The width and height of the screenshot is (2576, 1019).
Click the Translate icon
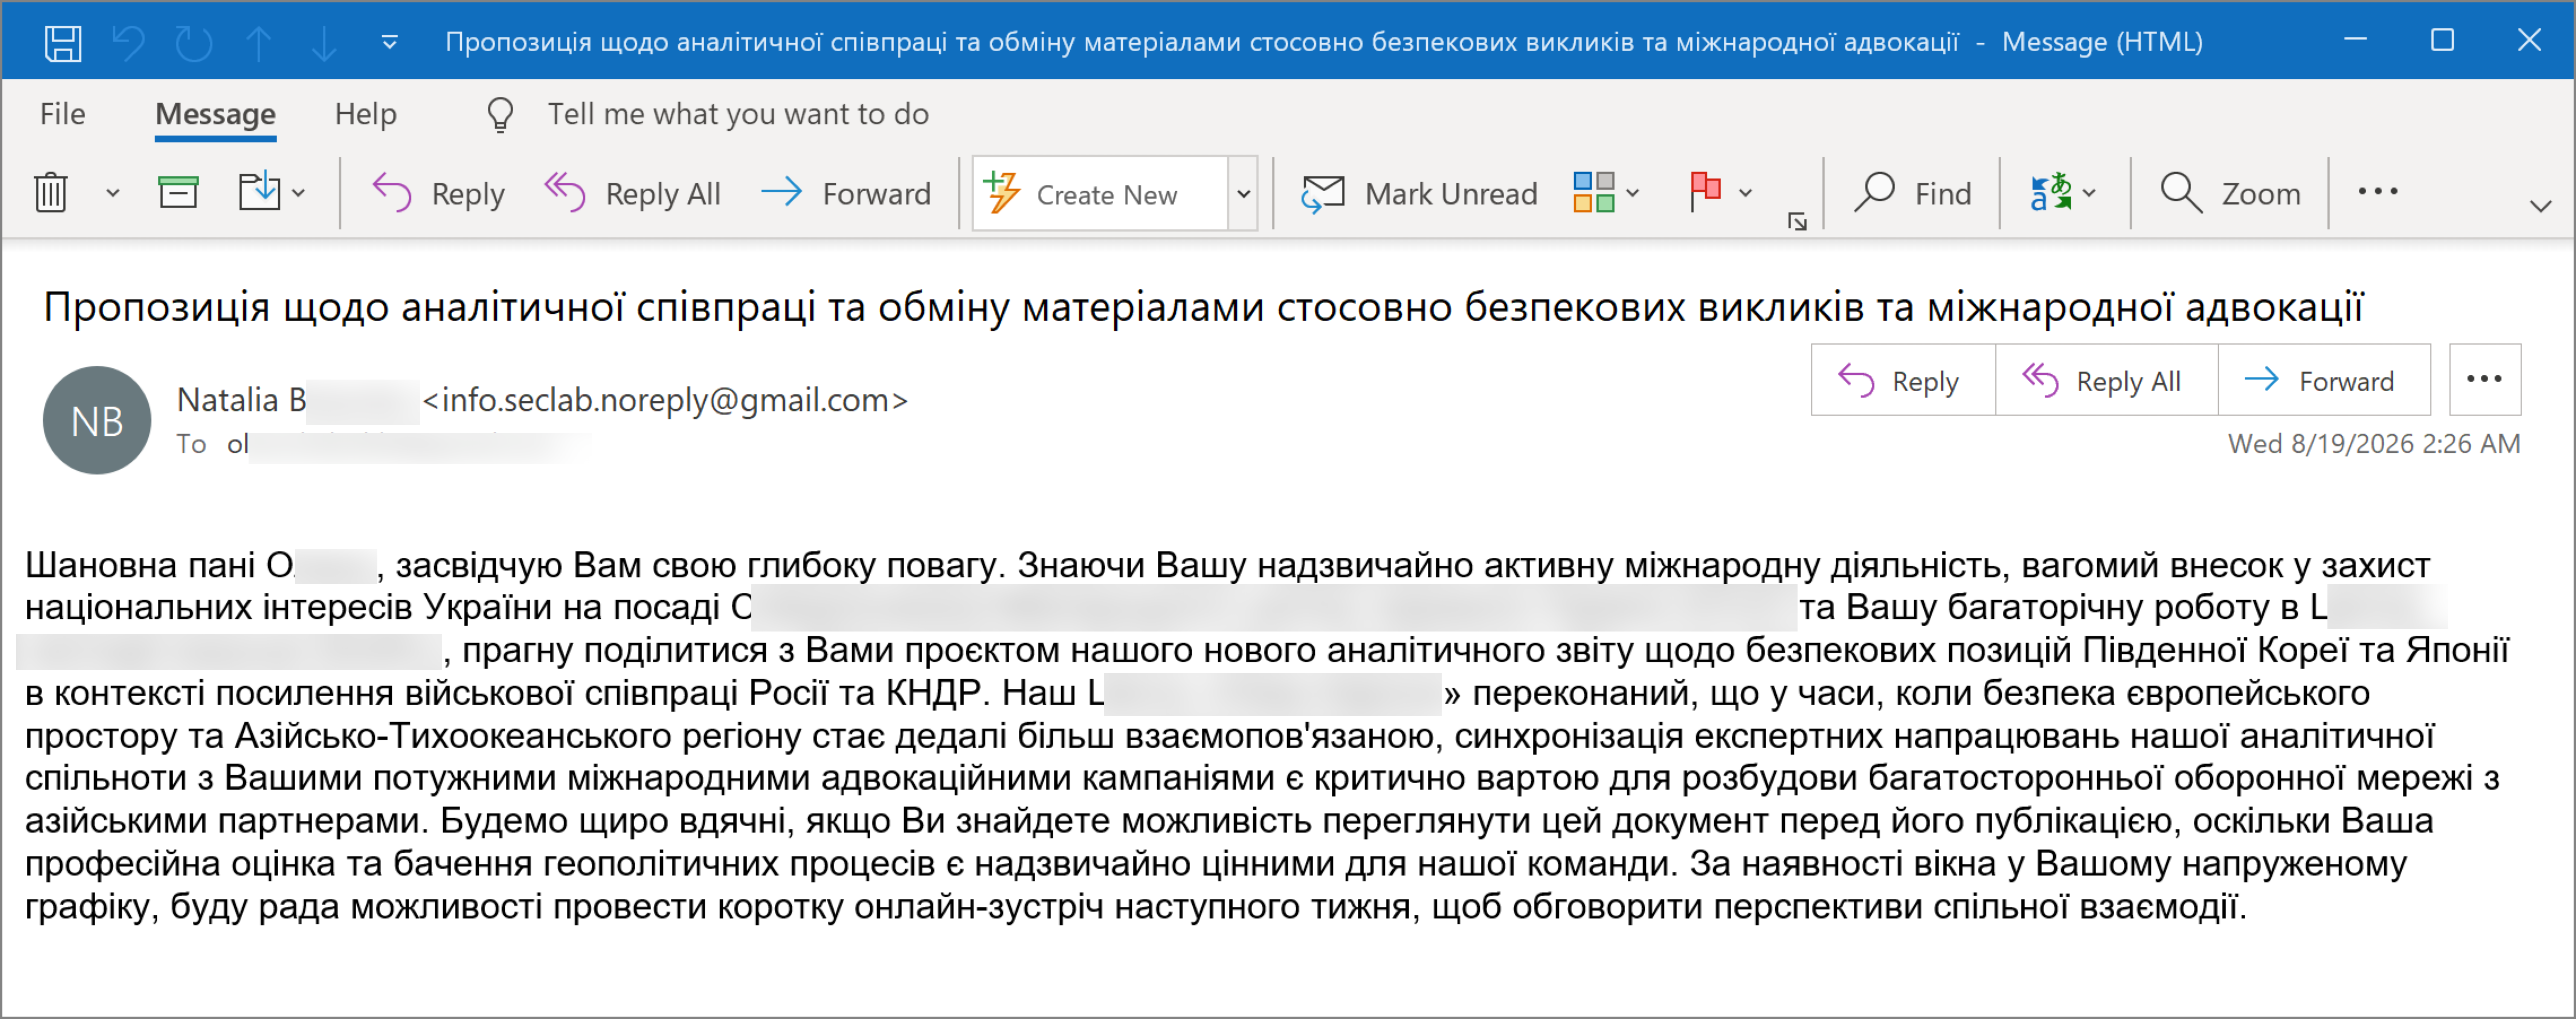pos(2051,192)
